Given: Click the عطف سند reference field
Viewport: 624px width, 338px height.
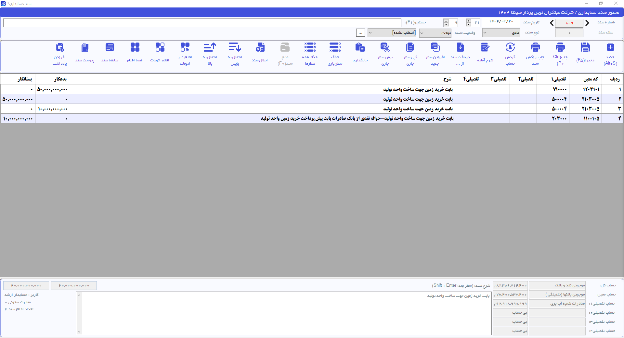Looking at the screenshot, I should [x=569, y=33].
